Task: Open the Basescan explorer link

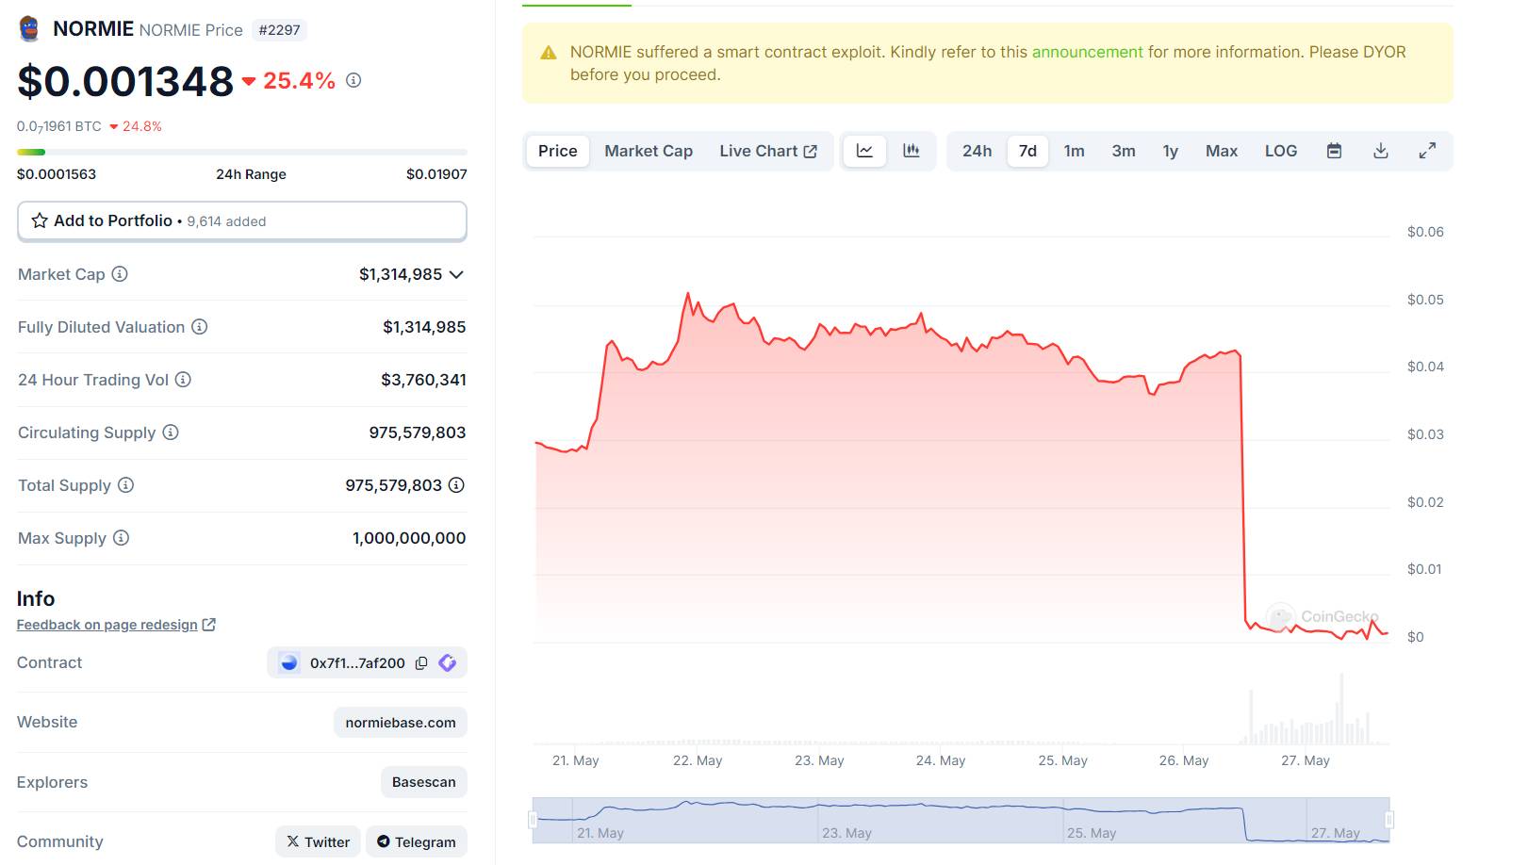Action: [x=424, y=782]
